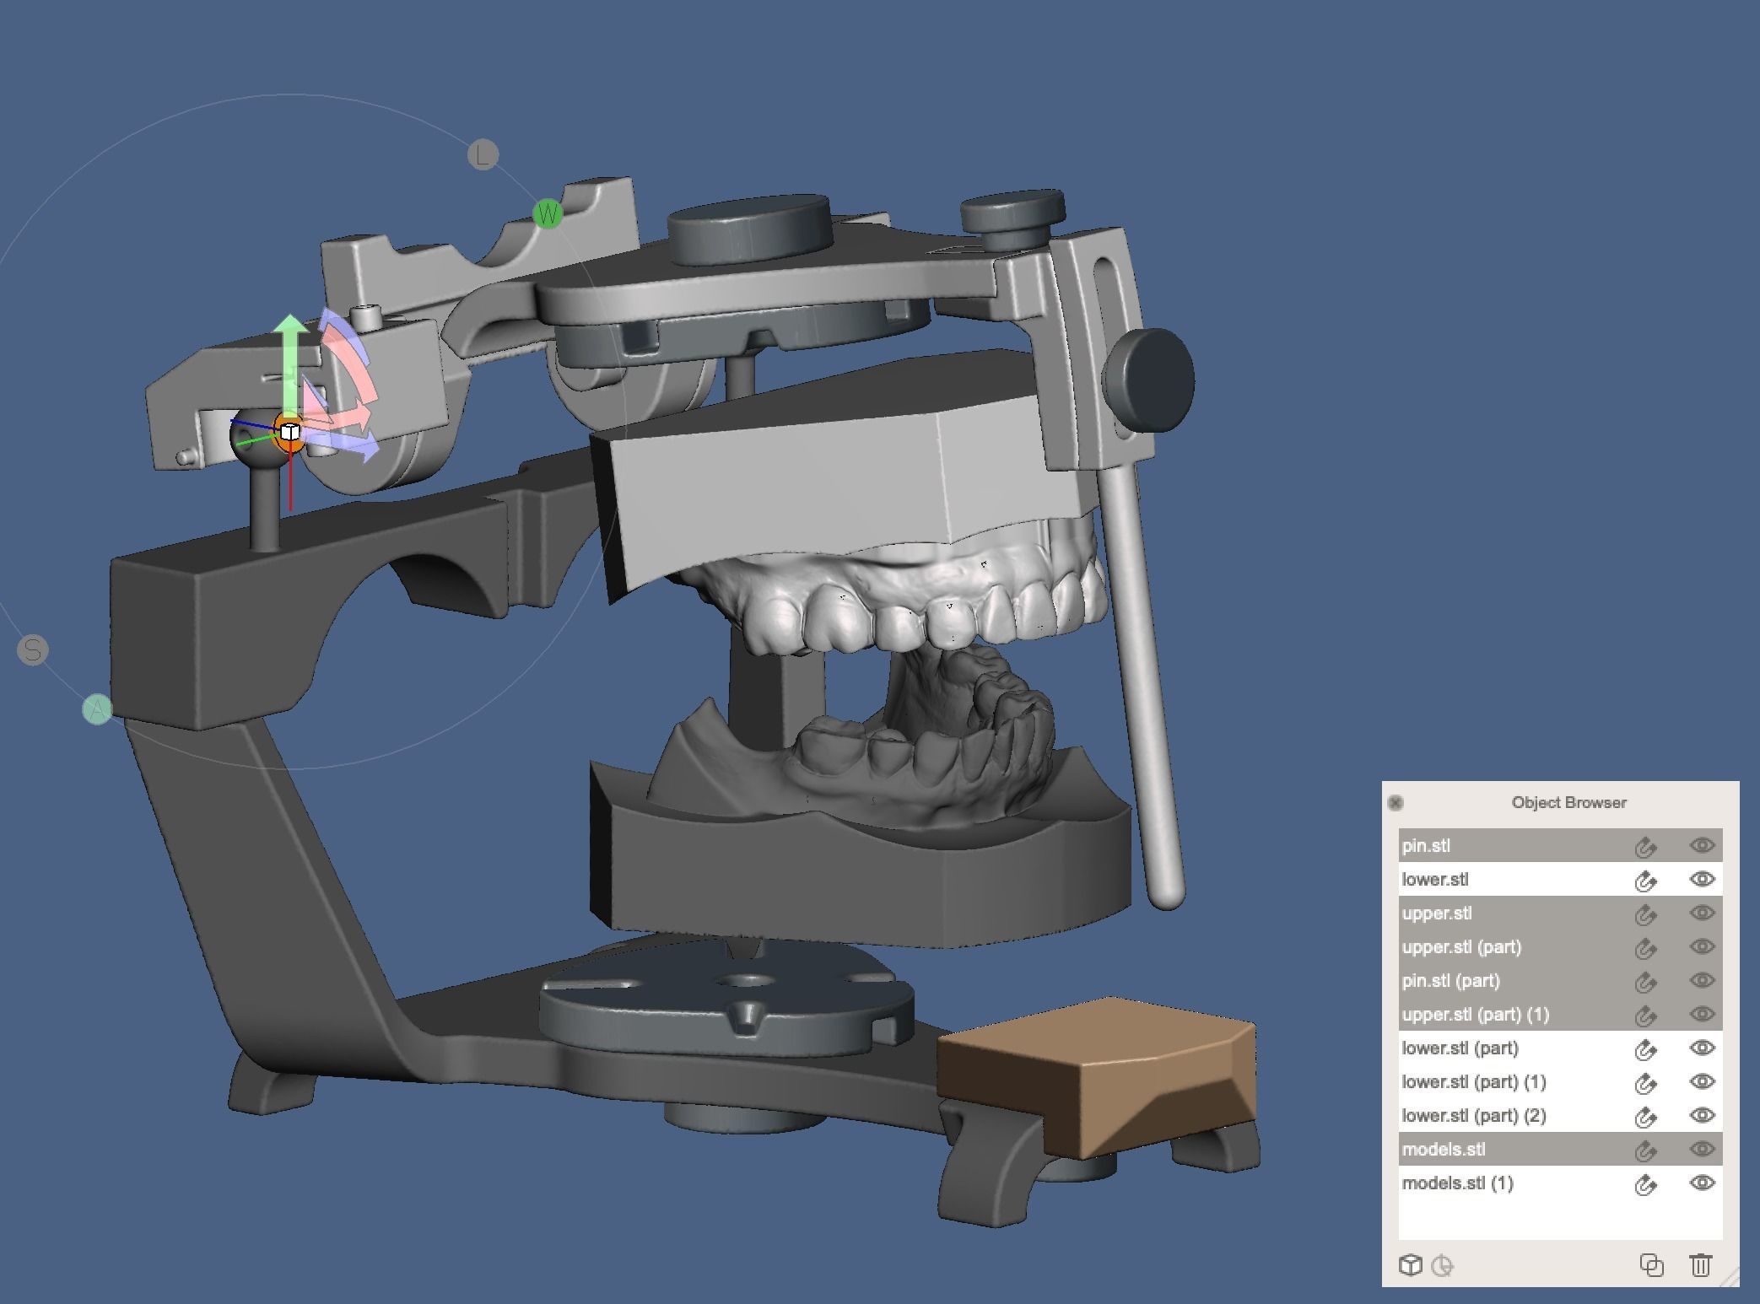Screen dimensions: 1760x1304
Task: Click the duplicate object icon
Action: 1651,1265
